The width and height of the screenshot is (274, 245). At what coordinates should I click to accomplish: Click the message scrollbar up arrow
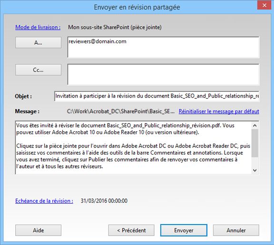(255, 125)
